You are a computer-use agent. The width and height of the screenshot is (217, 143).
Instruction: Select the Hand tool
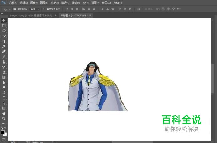[3, 113]
